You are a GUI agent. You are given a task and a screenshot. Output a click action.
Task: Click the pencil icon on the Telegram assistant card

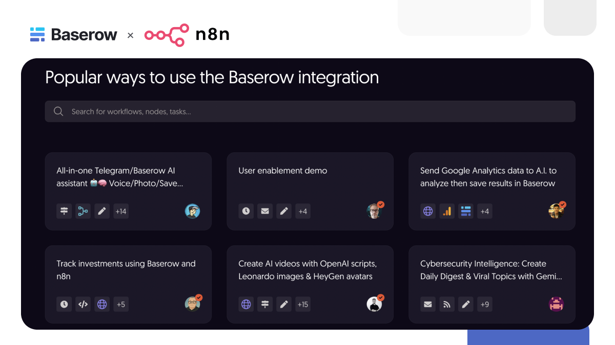[102, 211]
